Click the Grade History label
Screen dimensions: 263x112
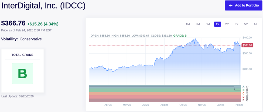247,93
